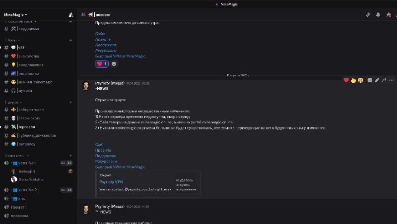Click voice No.1 user count badge 02 15

pos(66,163)
